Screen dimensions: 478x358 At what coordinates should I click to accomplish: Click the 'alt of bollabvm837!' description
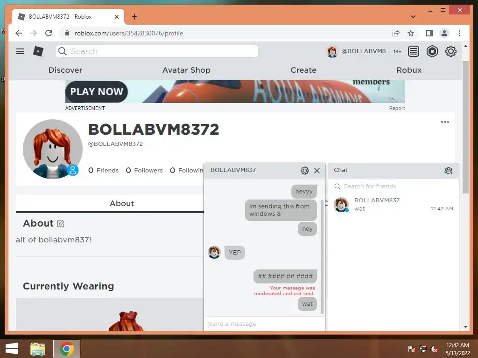(53, 240)
